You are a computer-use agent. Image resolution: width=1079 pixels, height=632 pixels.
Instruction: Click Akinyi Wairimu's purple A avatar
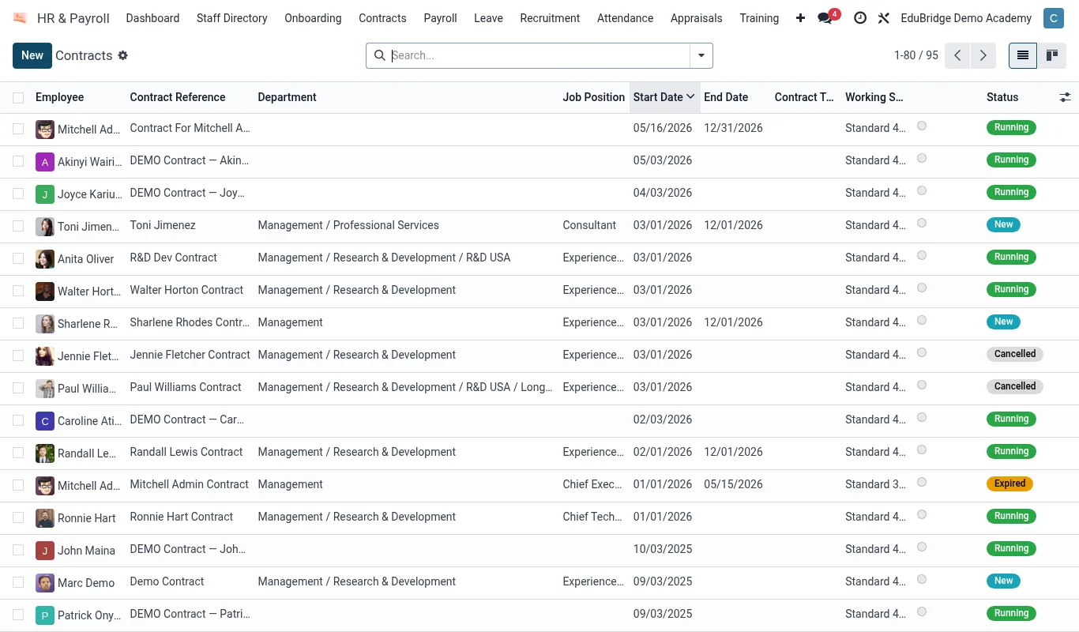click(45, 161)
